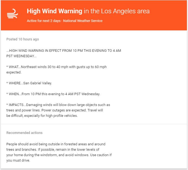This screenshot has height=170, width=188.
Task: Click the WHEN 10 PM this evening line
Action: (53, 94)
